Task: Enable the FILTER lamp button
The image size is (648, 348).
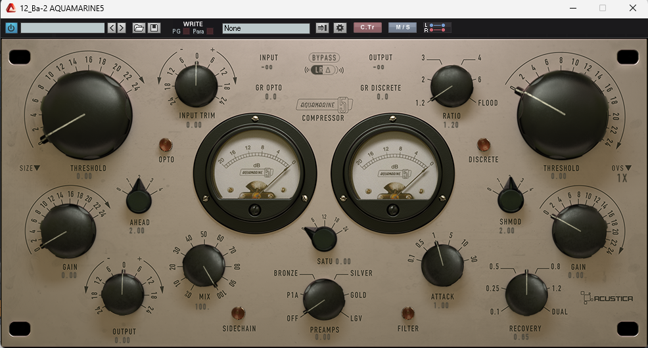Action: pyautogui.click(x=408, y=313)
